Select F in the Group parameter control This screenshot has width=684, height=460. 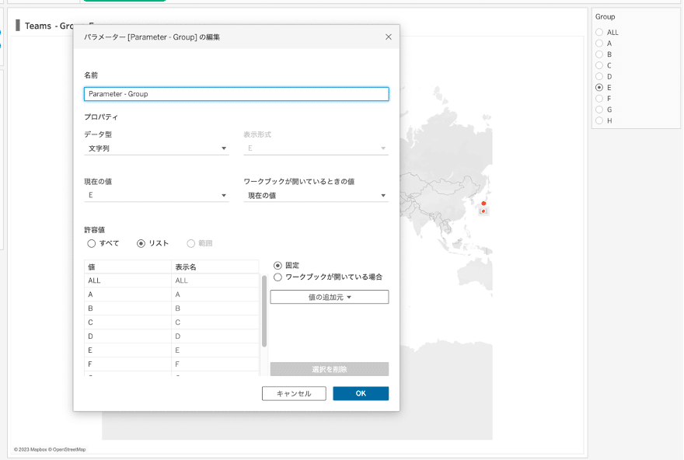[599, 99]
